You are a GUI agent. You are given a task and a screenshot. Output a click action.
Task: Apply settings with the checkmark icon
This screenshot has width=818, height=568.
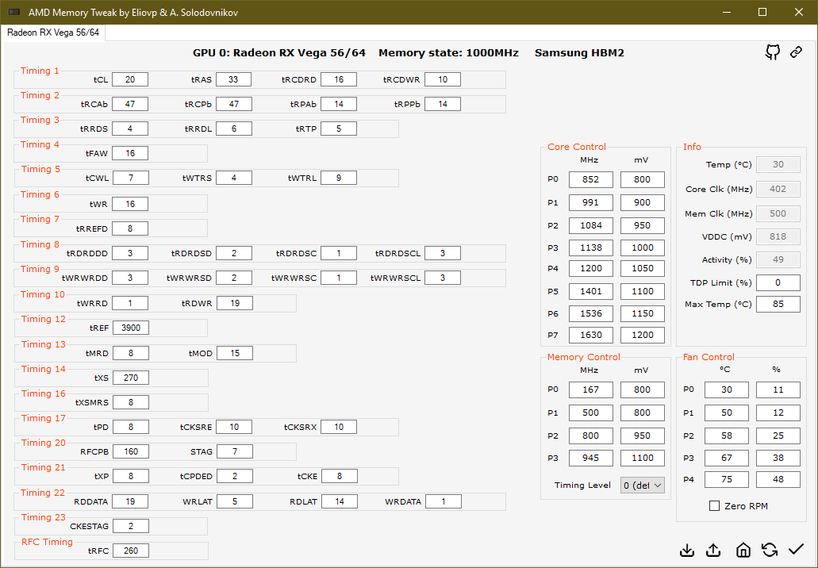point(796,549)
